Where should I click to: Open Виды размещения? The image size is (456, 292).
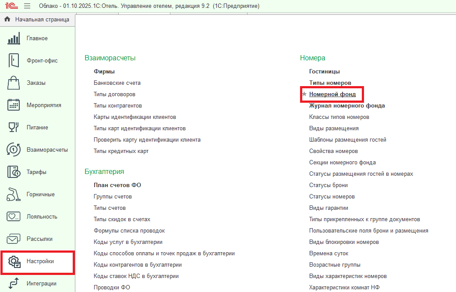pos(334,128)
